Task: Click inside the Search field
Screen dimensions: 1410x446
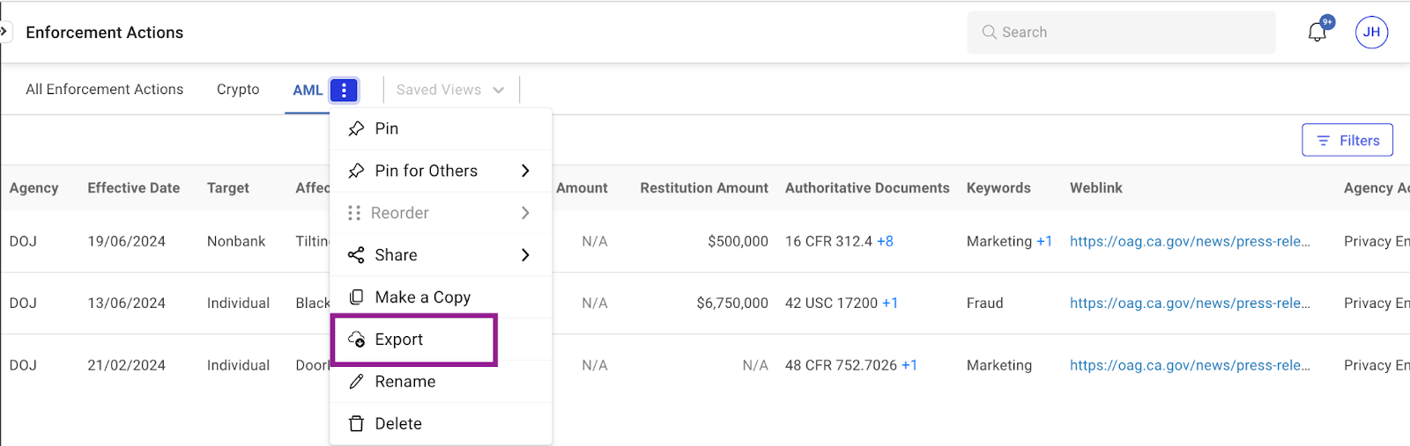Action: [1128, 33]
